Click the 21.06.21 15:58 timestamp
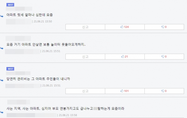The width and height of the screenshot is (187, 118). click(x=68, y=115)
